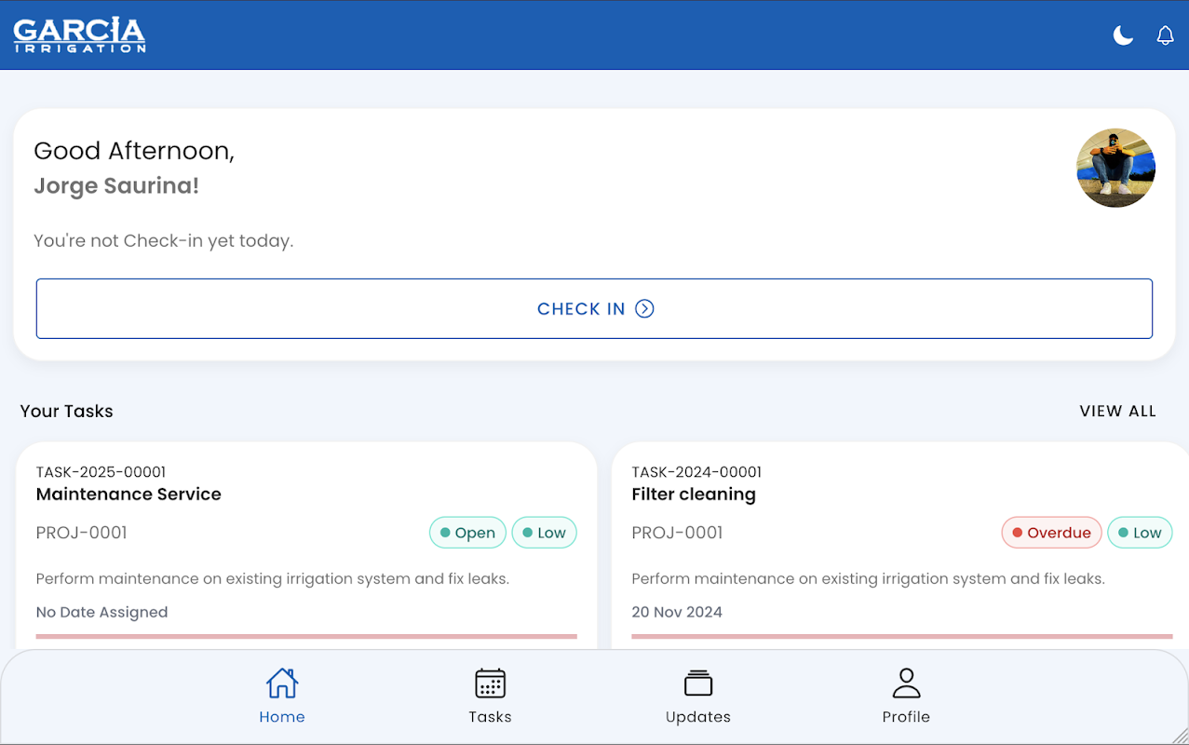Click the Overdue status badge
The image size is (1189, 745).
(x=1051, y=533)
